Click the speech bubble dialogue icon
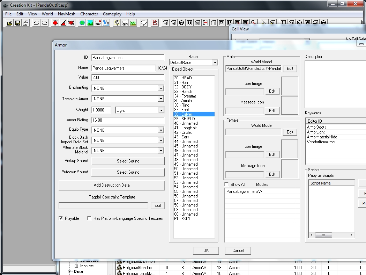Screen dimensions: 366x275 coord(143,23)
